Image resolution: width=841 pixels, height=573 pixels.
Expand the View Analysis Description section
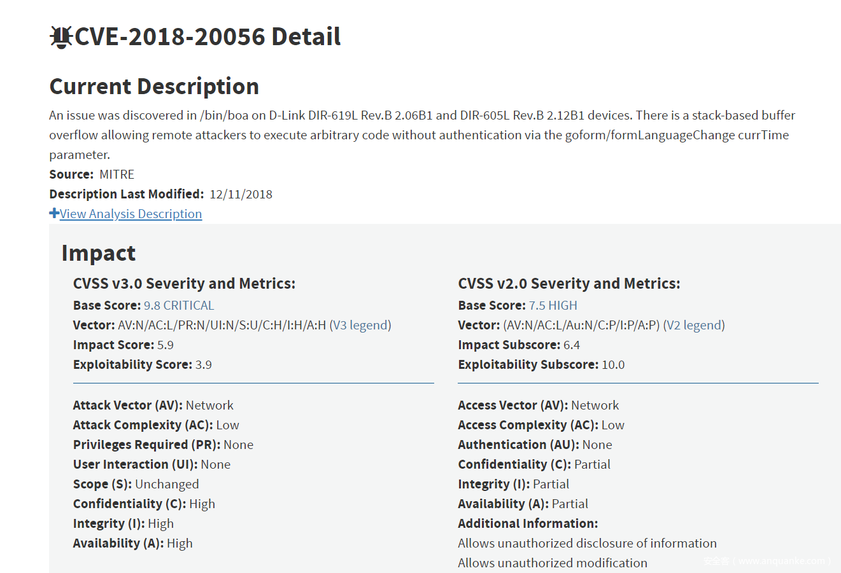(x=131, y=214)
